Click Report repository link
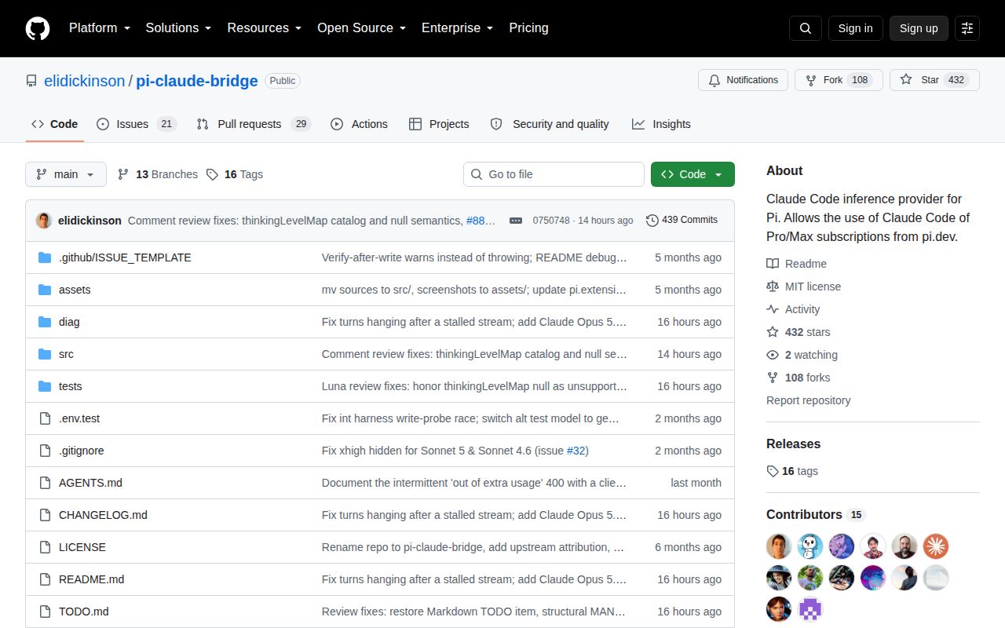Image resolution: width=1005 pixels, height=628 pixels. (x=809, y=400)
